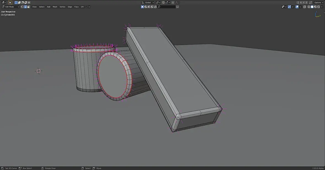
Task: Click the 3D cursor in viewport
Action: [39, 71]
